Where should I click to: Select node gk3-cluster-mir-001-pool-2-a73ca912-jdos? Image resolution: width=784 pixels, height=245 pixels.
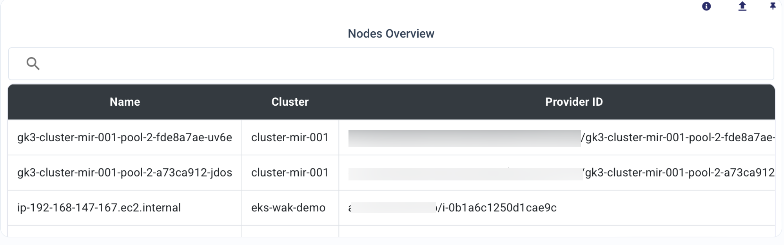pyautogui.click(x=125, y=173)
